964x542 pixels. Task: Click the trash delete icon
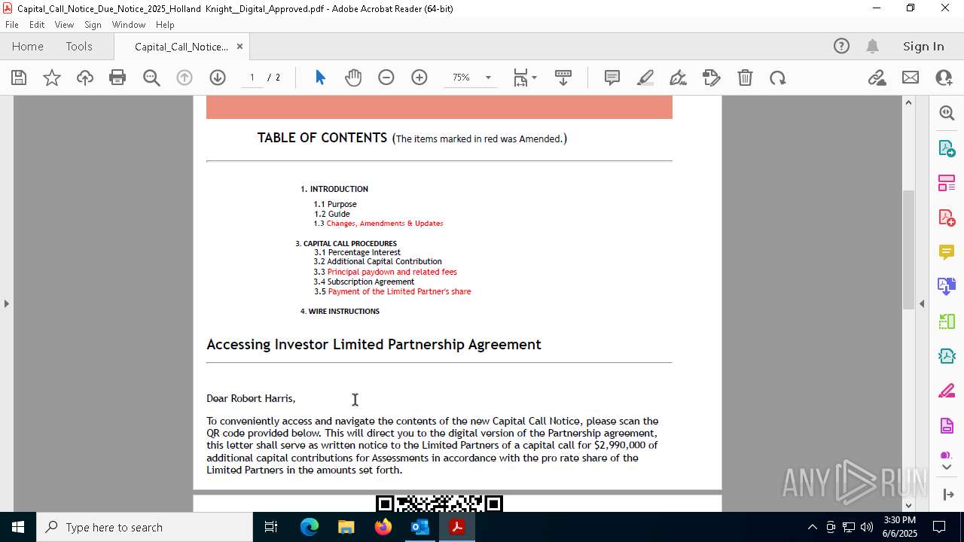point(745,78)
